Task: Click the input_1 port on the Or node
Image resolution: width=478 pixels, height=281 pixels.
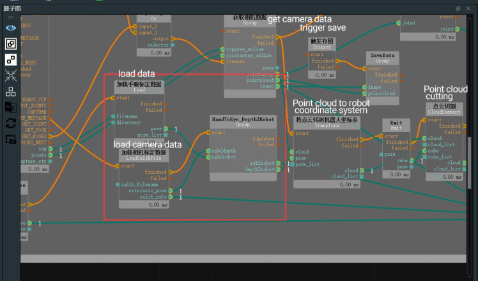Action: [135, 33]
